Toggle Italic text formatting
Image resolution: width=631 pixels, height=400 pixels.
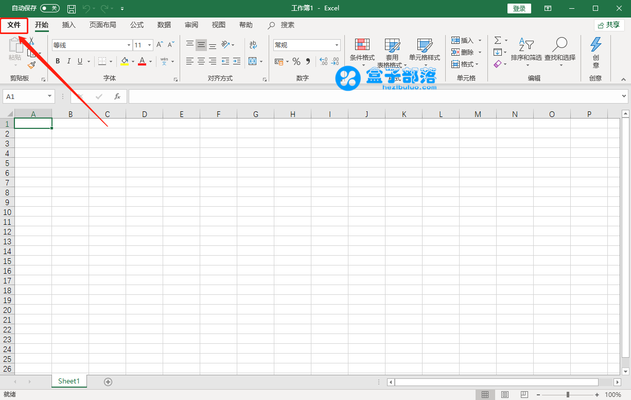click(x=68, y=61)
